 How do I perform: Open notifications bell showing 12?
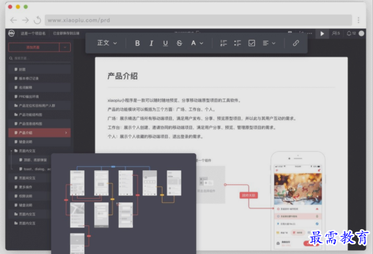point(351,33)
